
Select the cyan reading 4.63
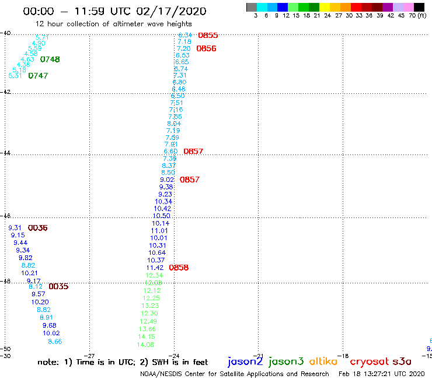pos(27,59)
